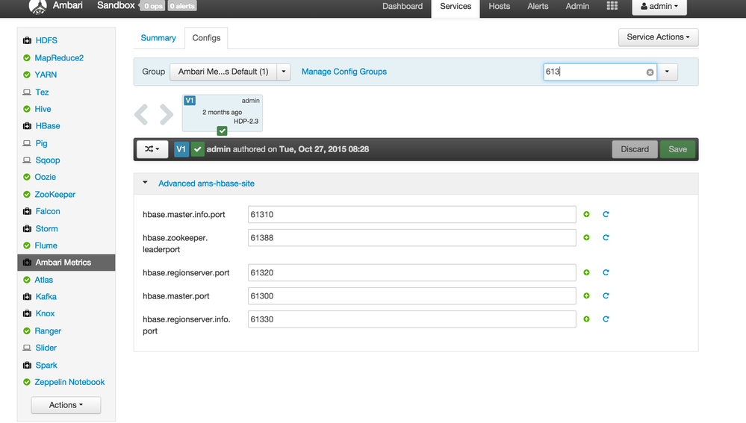Open Manage Config Groups link
Viewport: 746px width, 423px height.
point(344,72)
